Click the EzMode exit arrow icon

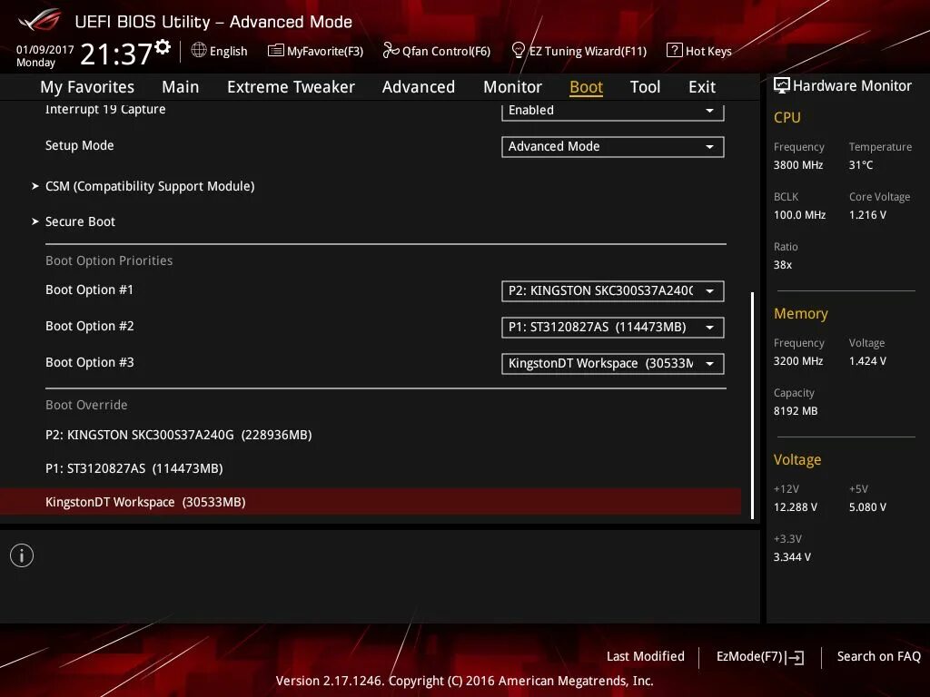click(796, 657)
